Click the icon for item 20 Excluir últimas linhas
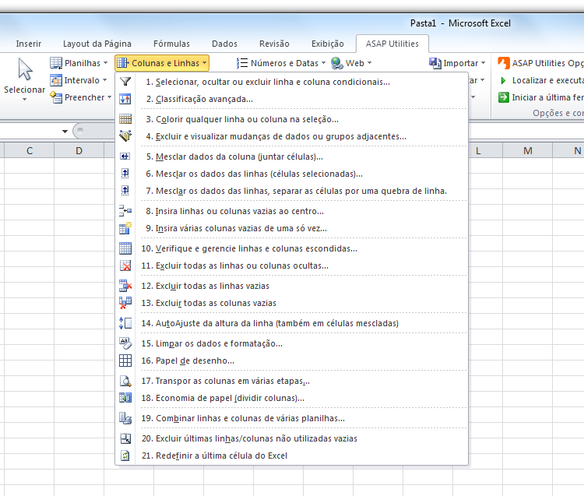584x496 pixels. pos(125,438)
